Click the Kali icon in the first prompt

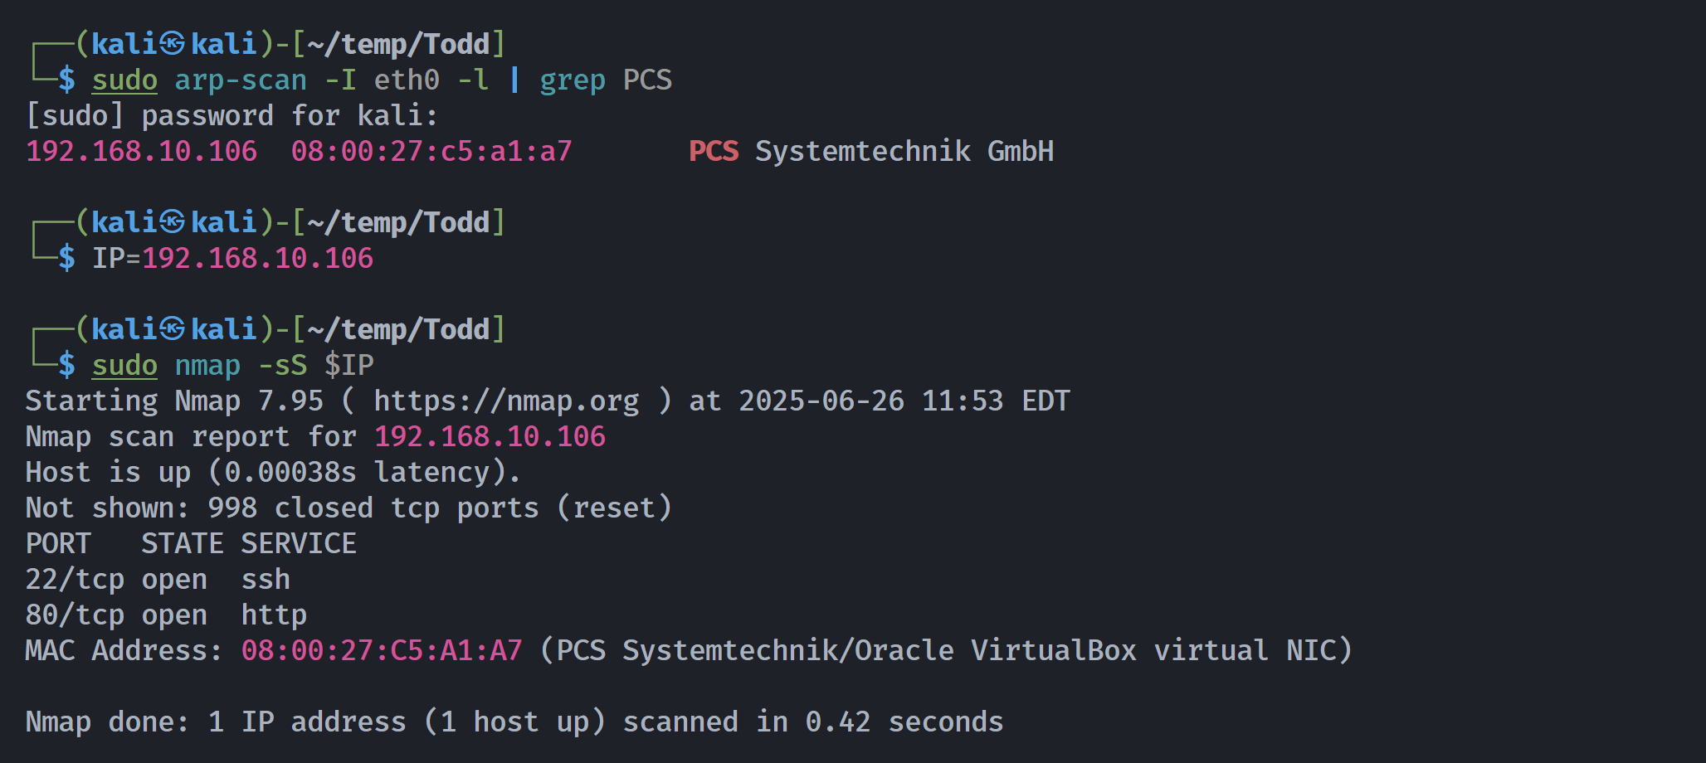173,43
